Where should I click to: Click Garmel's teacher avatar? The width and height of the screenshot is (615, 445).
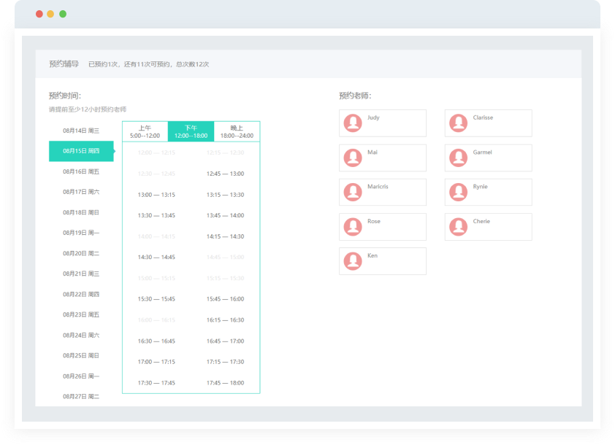pos(458,158)
